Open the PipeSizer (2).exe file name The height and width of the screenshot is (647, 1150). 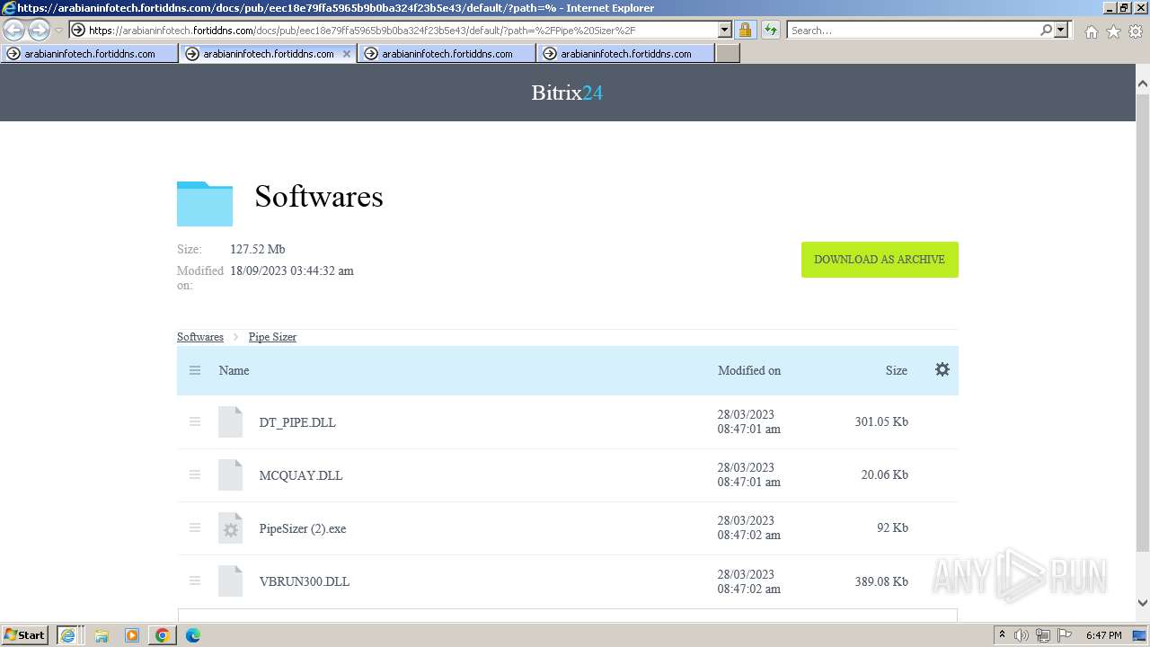pos(303,528)
